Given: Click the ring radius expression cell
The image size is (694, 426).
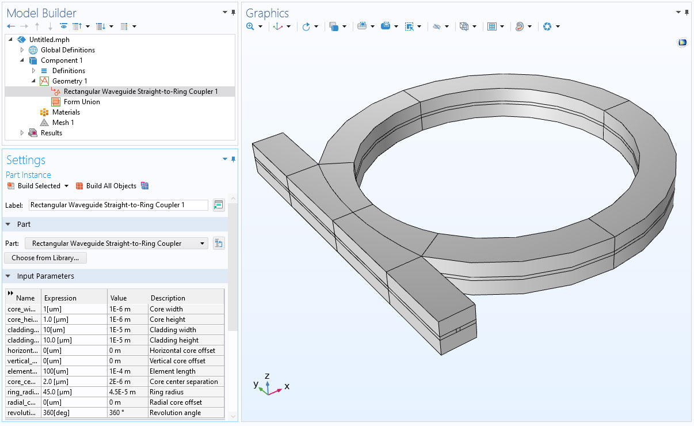Looking at the screenshot, I should coord(74,392).
